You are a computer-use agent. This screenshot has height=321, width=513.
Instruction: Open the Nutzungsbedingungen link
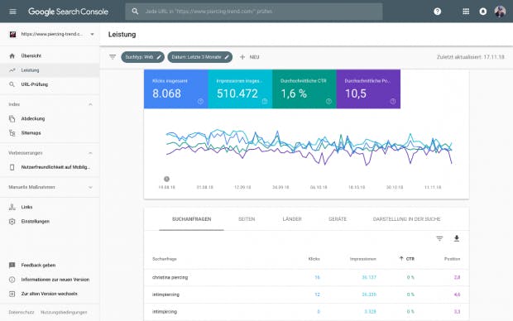coord(64,312)
